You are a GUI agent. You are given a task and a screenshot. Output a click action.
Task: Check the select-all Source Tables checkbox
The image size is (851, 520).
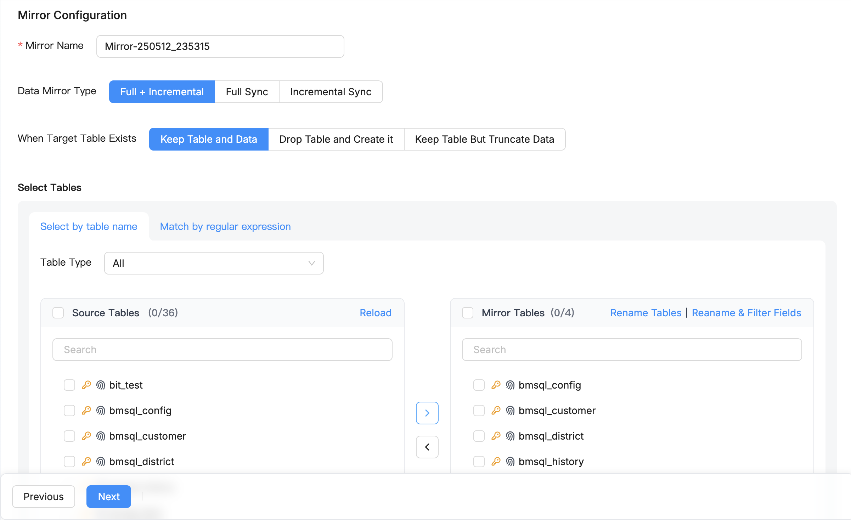58,313
